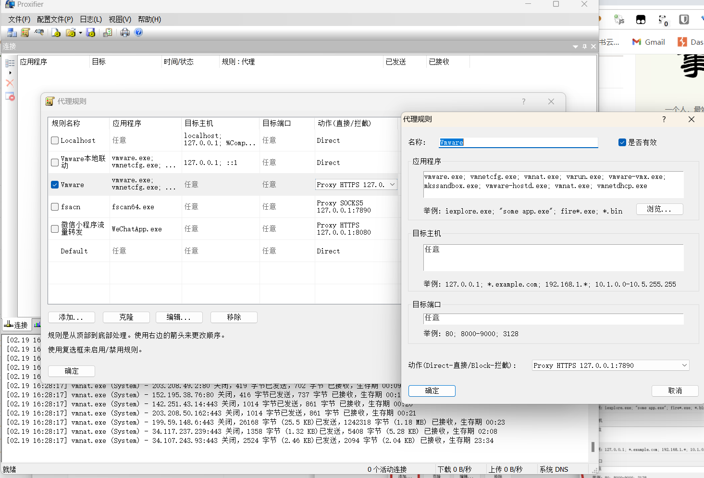Click the Proxification Rules scroll icon

25,33
